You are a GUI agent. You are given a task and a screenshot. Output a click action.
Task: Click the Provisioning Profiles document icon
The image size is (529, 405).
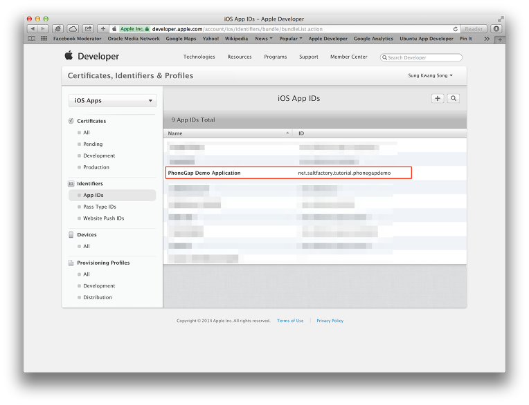click(71, 263)
